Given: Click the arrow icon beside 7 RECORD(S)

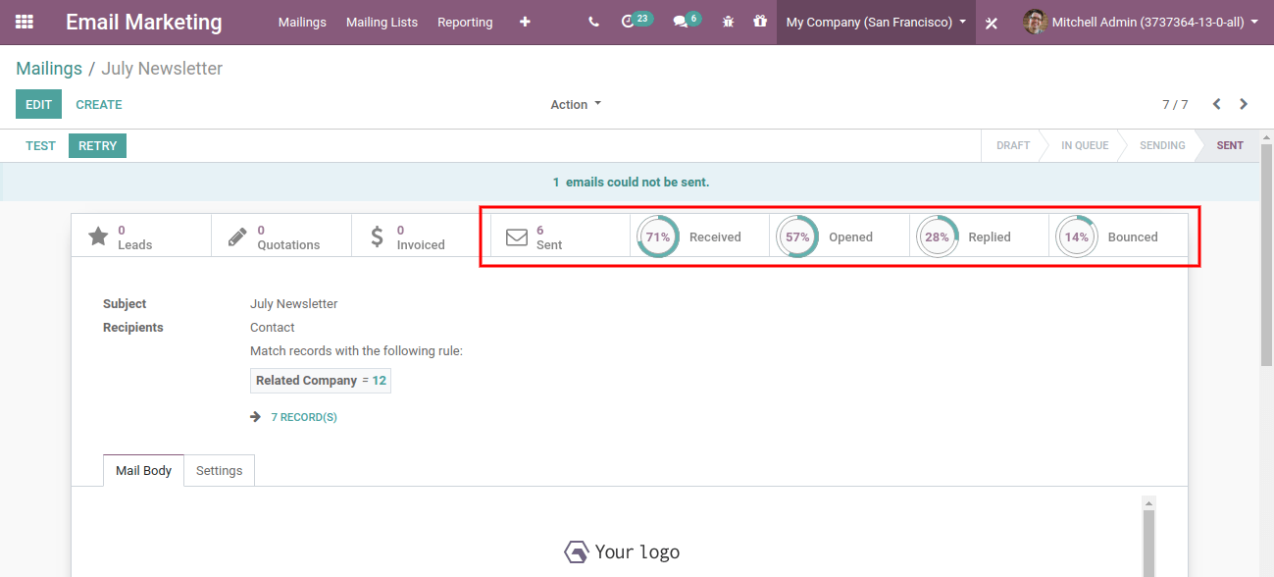Looking at the screenshot, I should pos(256,417).
